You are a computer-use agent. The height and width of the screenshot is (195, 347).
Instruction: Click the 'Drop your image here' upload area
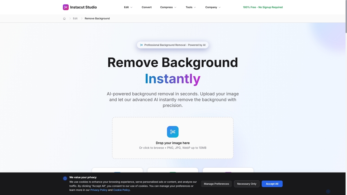[173, 138]
